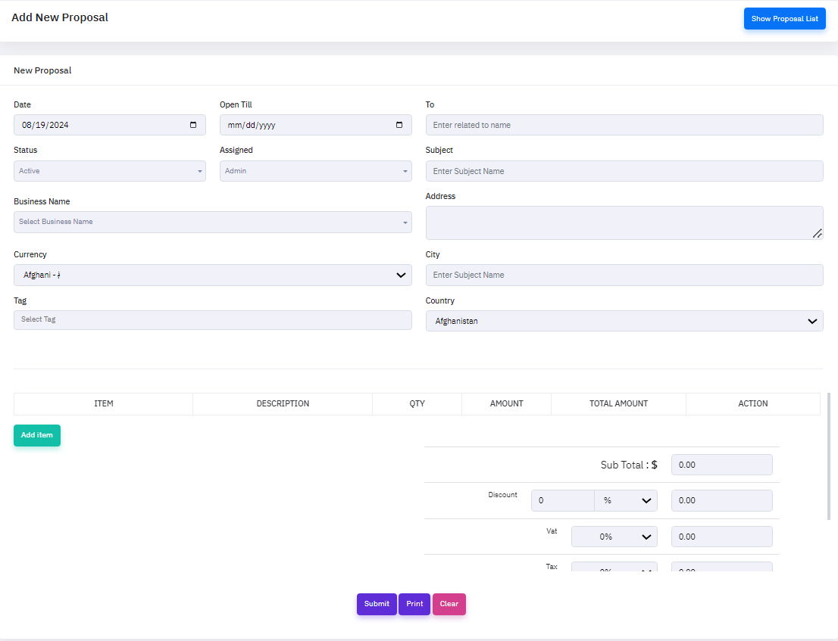Expand the Status dropdown
The image size is (838, 641).
click(110, 171)
